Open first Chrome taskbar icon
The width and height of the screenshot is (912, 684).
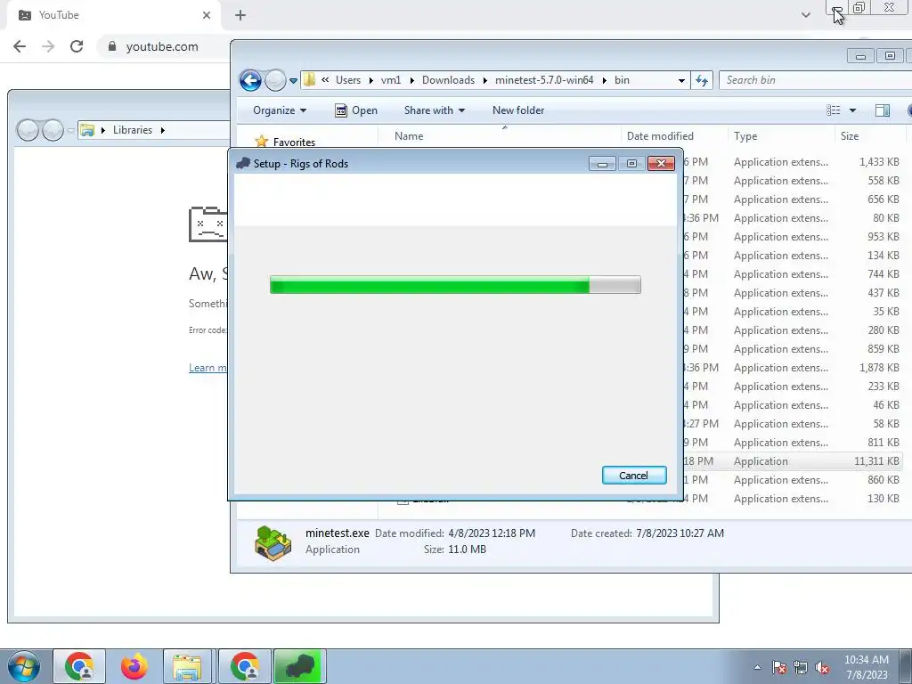[79, 666]
